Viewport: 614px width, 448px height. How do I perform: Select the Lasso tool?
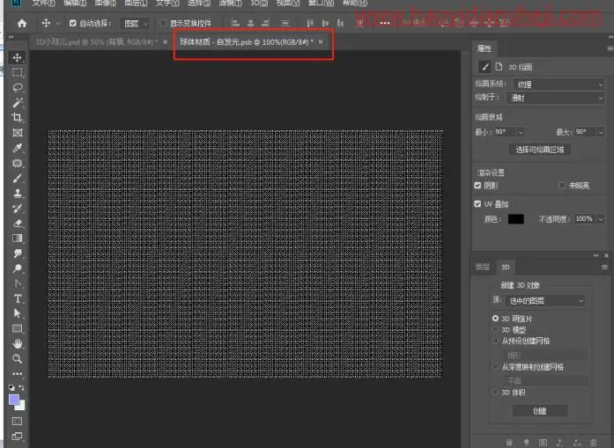point(18,87)
